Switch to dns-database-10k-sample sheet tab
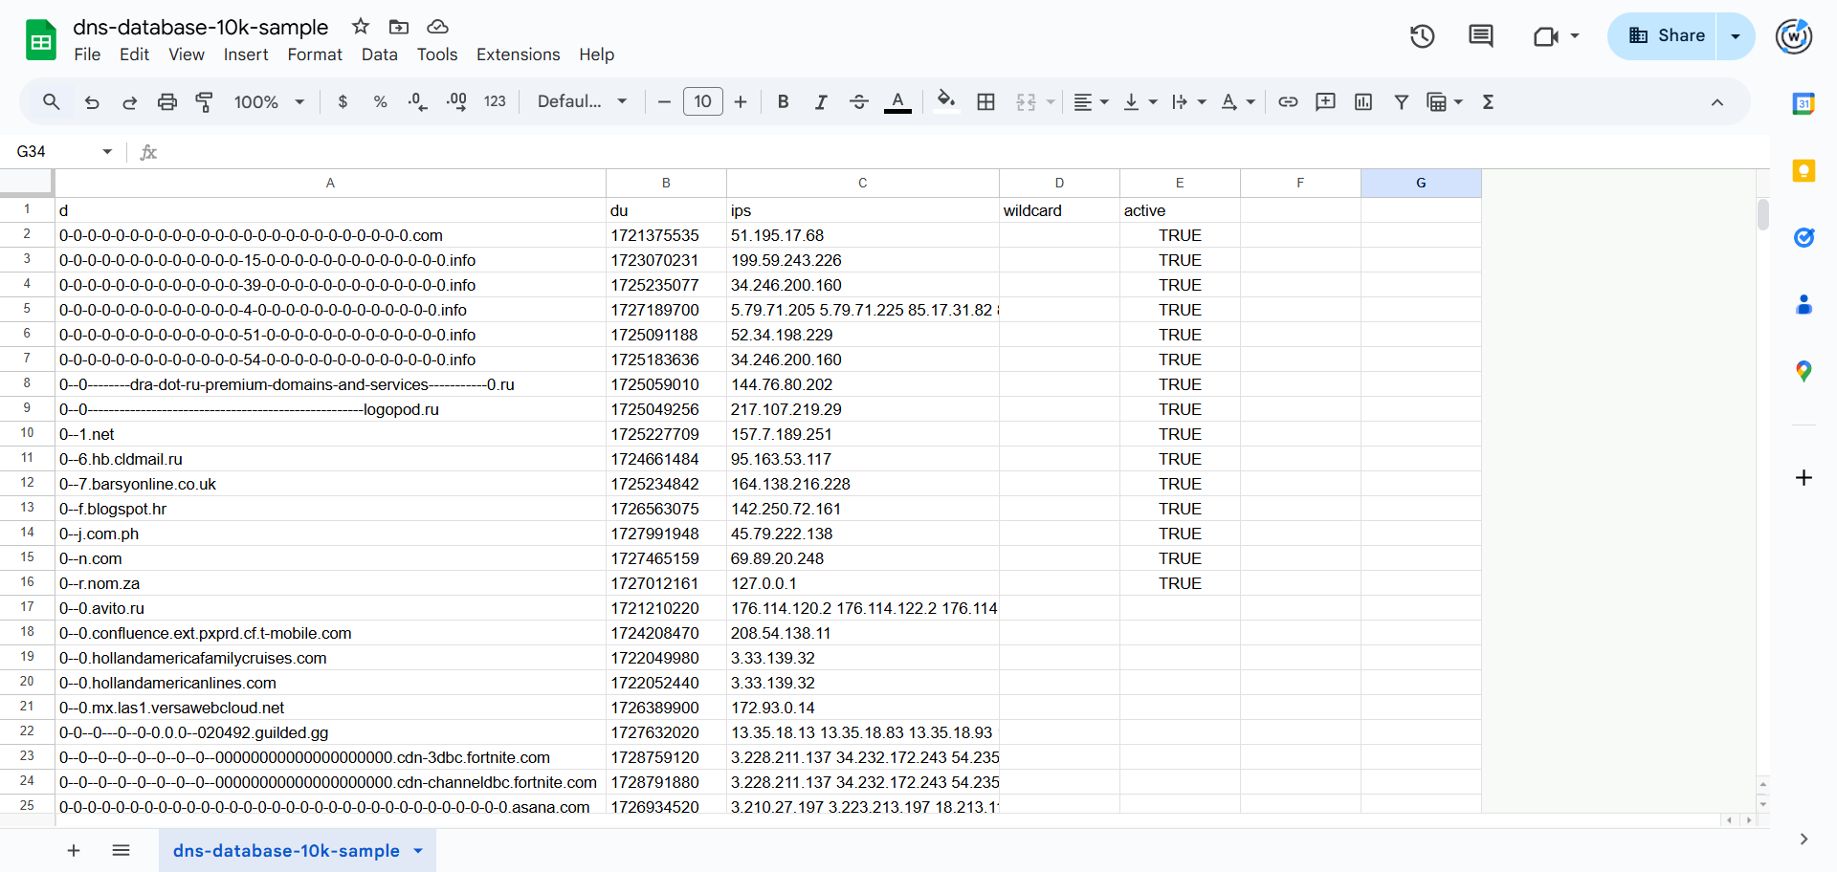 point(286,851)
